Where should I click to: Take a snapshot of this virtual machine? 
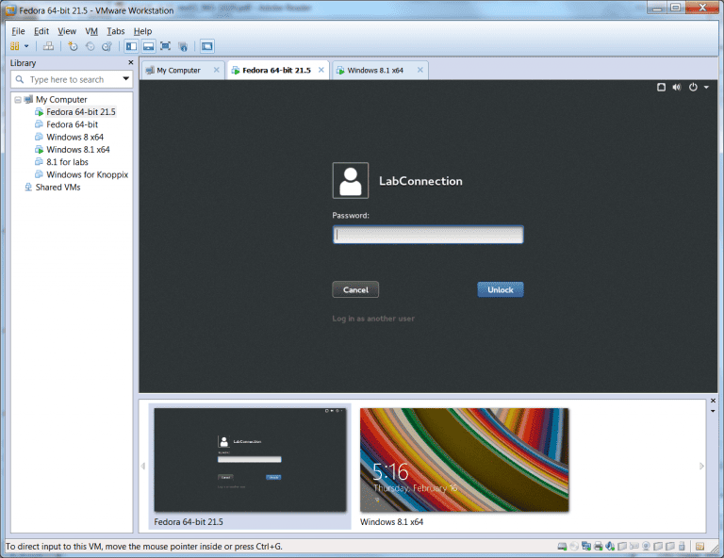click(x=73, y=46)
